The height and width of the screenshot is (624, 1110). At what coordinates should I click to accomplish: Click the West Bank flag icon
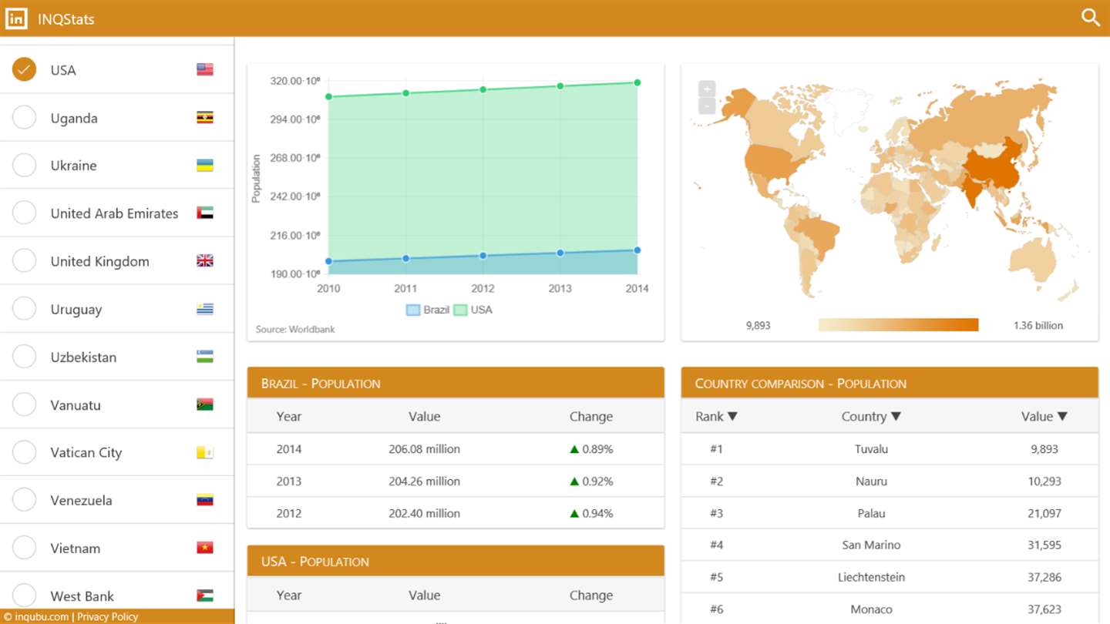(204, 595)
